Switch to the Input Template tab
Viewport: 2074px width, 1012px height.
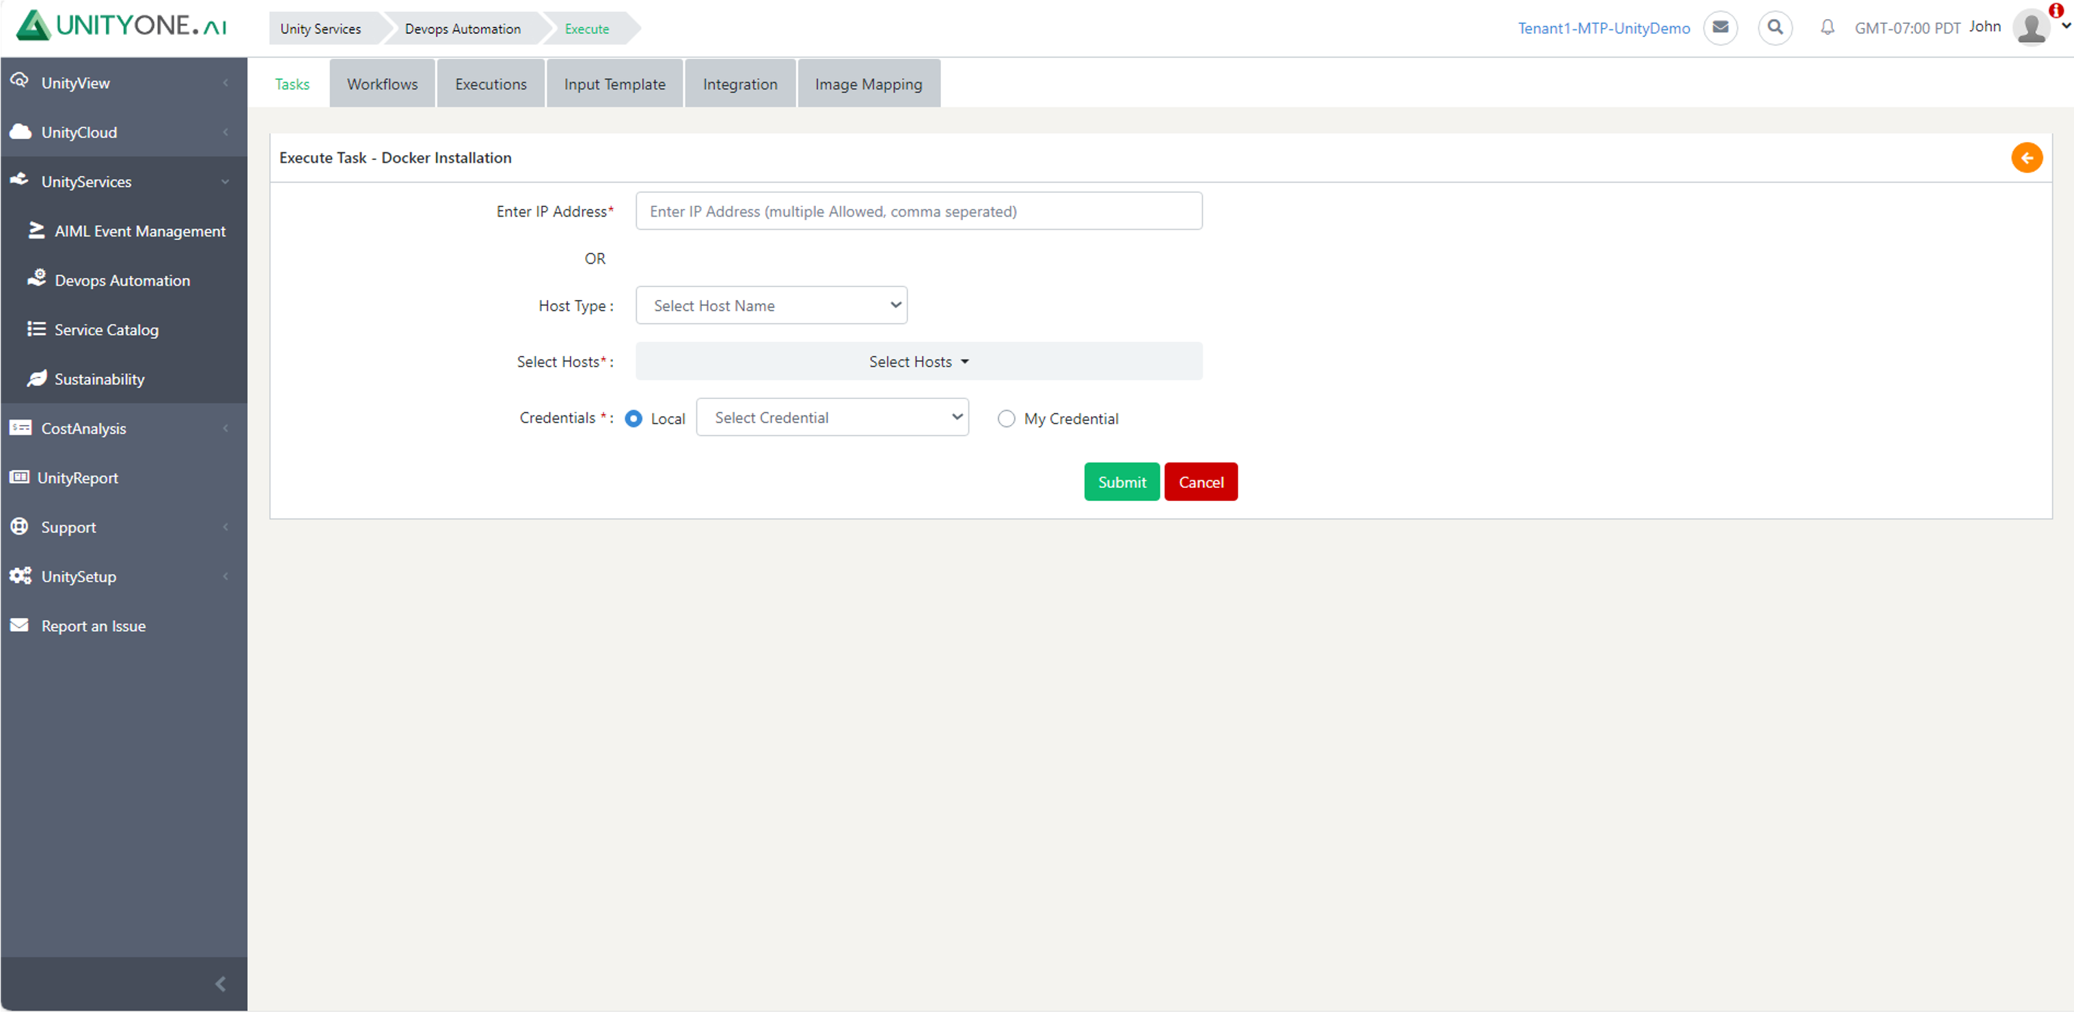point(614,84)
